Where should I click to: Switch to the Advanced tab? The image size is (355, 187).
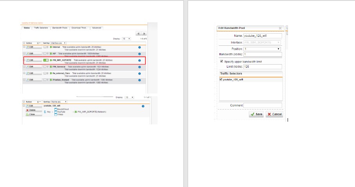97,28
